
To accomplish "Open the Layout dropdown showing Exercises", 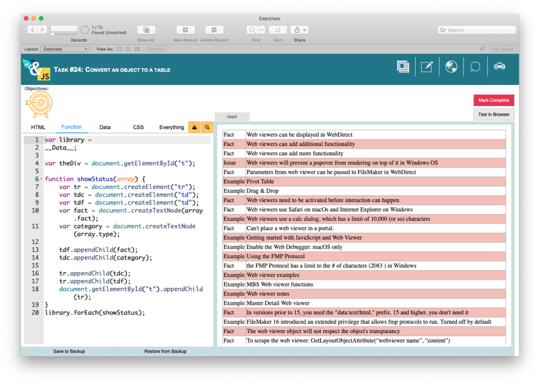I will click(x=64, y=49).
